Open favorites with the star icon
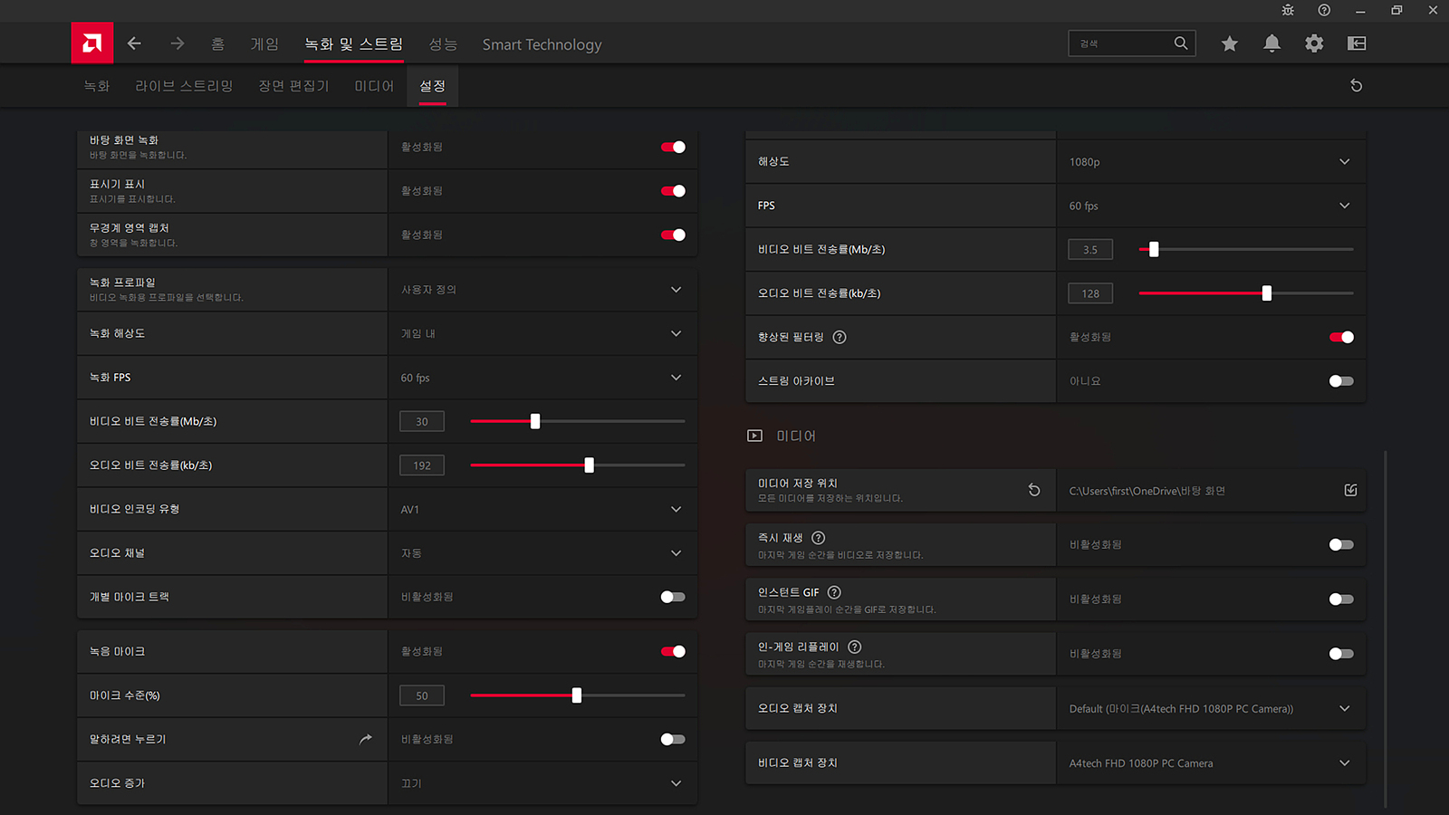Screen dimensions: 1449x815 (1229, 43)
